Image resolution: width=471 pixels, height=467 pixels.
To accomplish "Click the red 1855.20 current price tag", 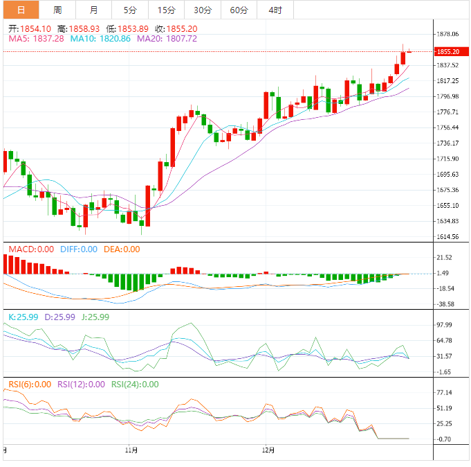I will (x=447, y=52).
